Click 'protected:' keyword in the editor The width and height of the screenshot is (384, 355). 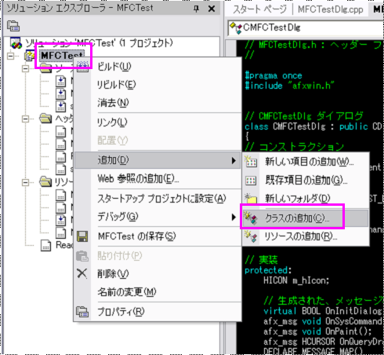point(268,270)
